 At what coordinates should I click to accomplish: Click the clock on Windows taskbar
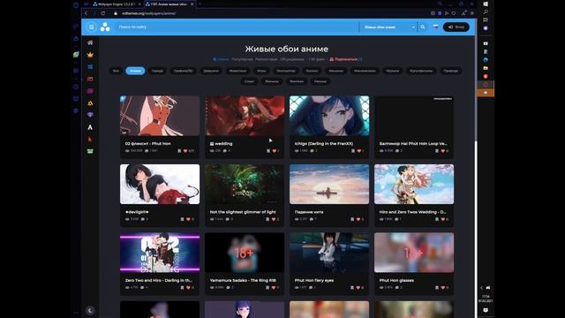(x=486, y=299)
